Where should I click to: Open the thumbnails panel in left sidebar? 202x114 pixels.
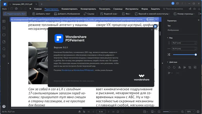coord(4,21)
